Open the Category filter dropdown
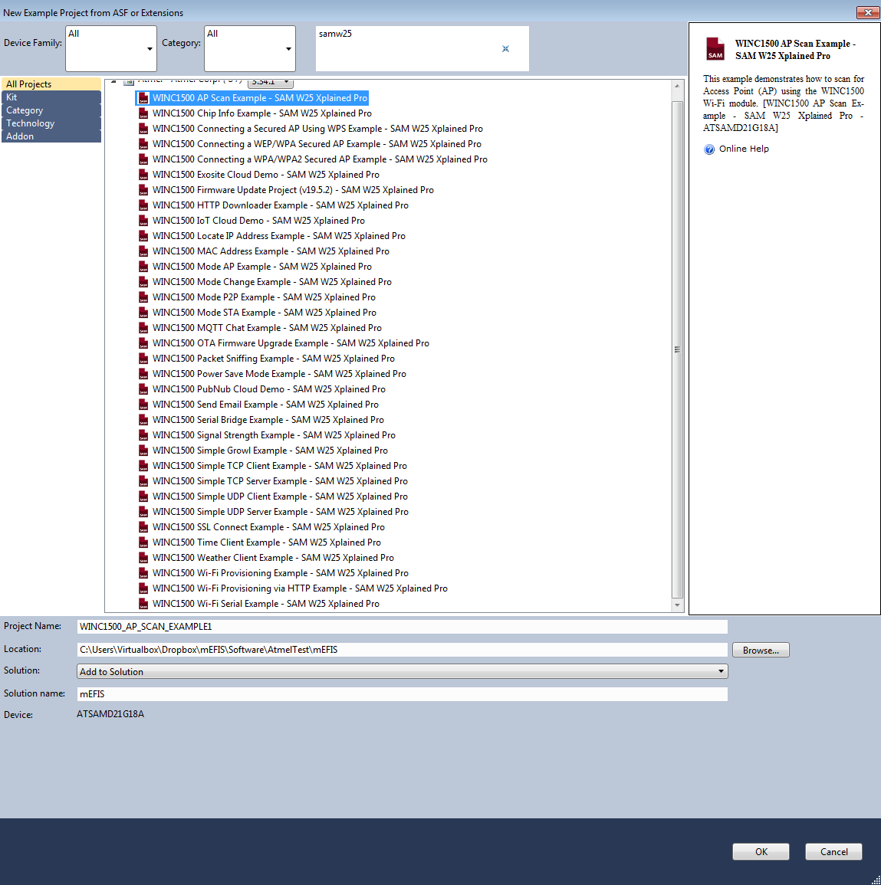Viewport: 881px width, 885px height. click(x=250, y=48)
